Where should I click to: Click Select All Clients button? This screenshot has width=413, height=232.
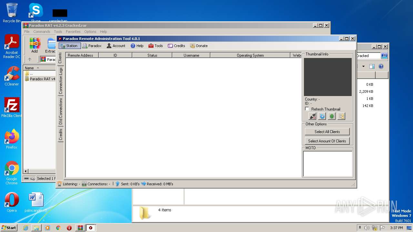click(x=327, y=131)
